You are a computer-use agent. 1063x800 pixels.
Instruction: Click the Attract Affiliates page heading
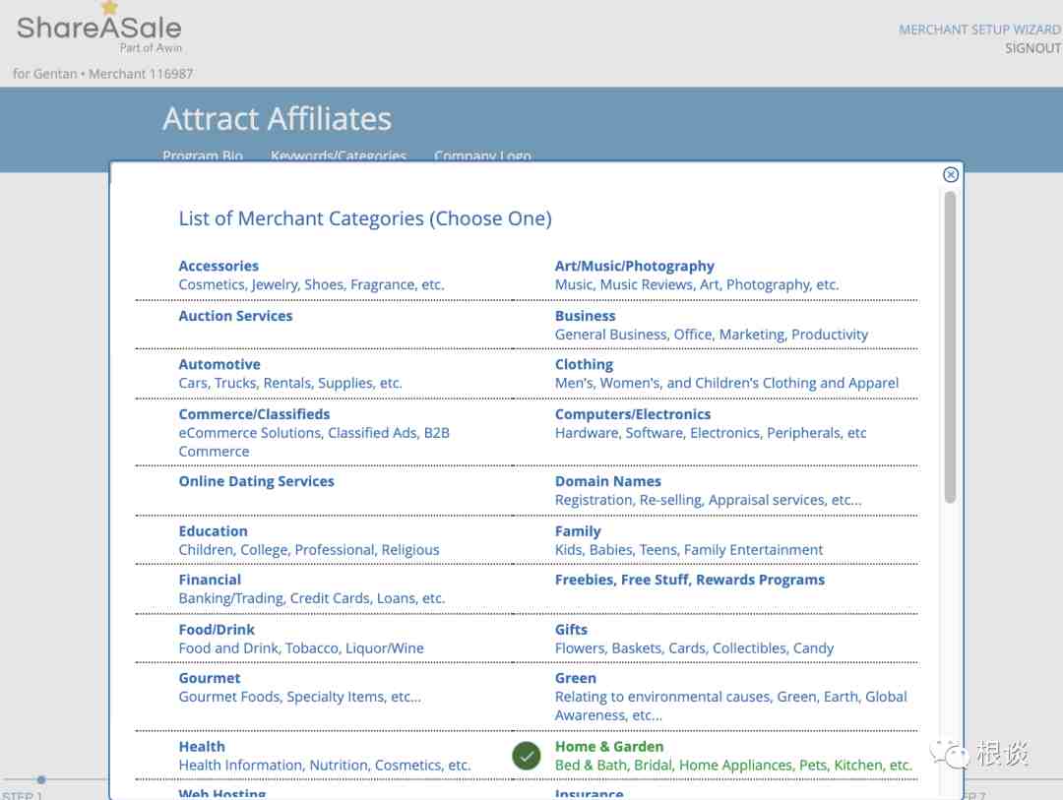pyautogui.click(x=278, y=119)
